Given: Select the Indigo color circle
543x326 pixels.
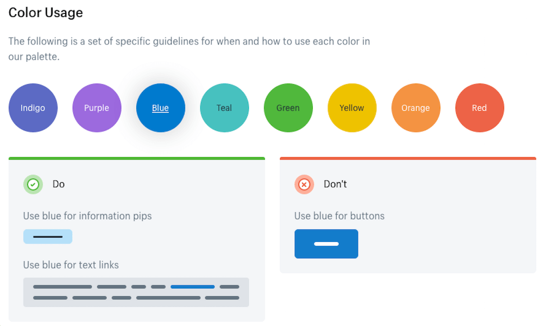Looking at the screenshot, I should tap(33, 108).
